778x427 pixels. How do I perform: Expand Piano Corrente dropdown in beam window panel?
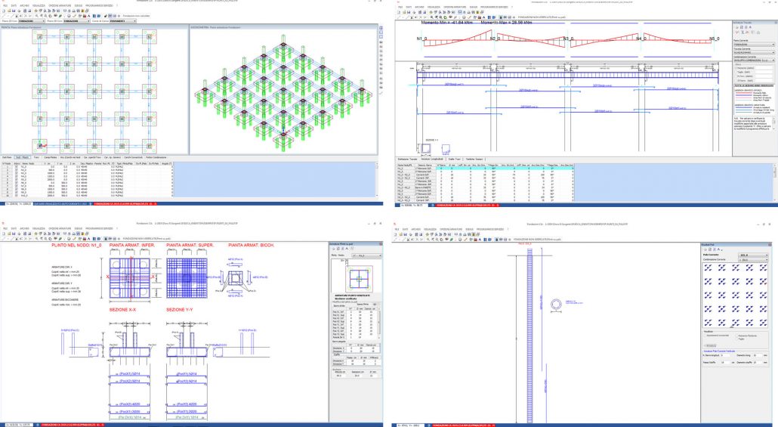[754, 45]
